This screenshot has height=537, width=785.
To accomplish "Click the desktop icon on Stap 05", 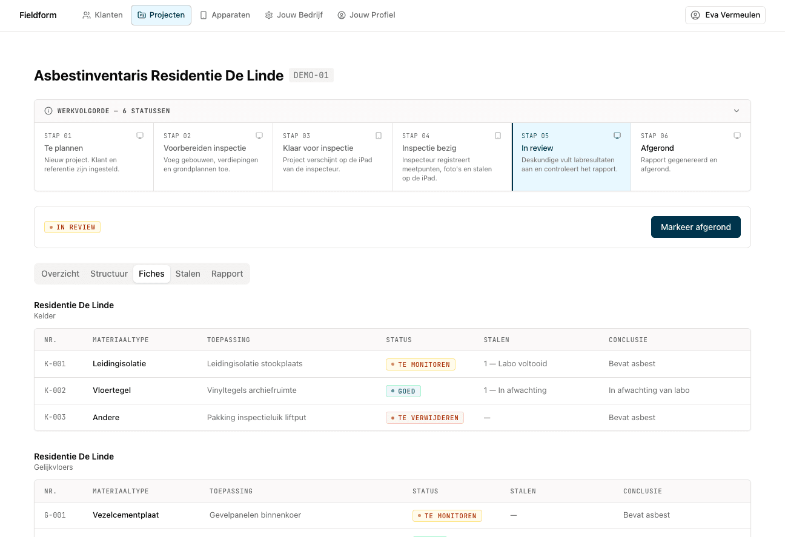I will coord(617,136).
